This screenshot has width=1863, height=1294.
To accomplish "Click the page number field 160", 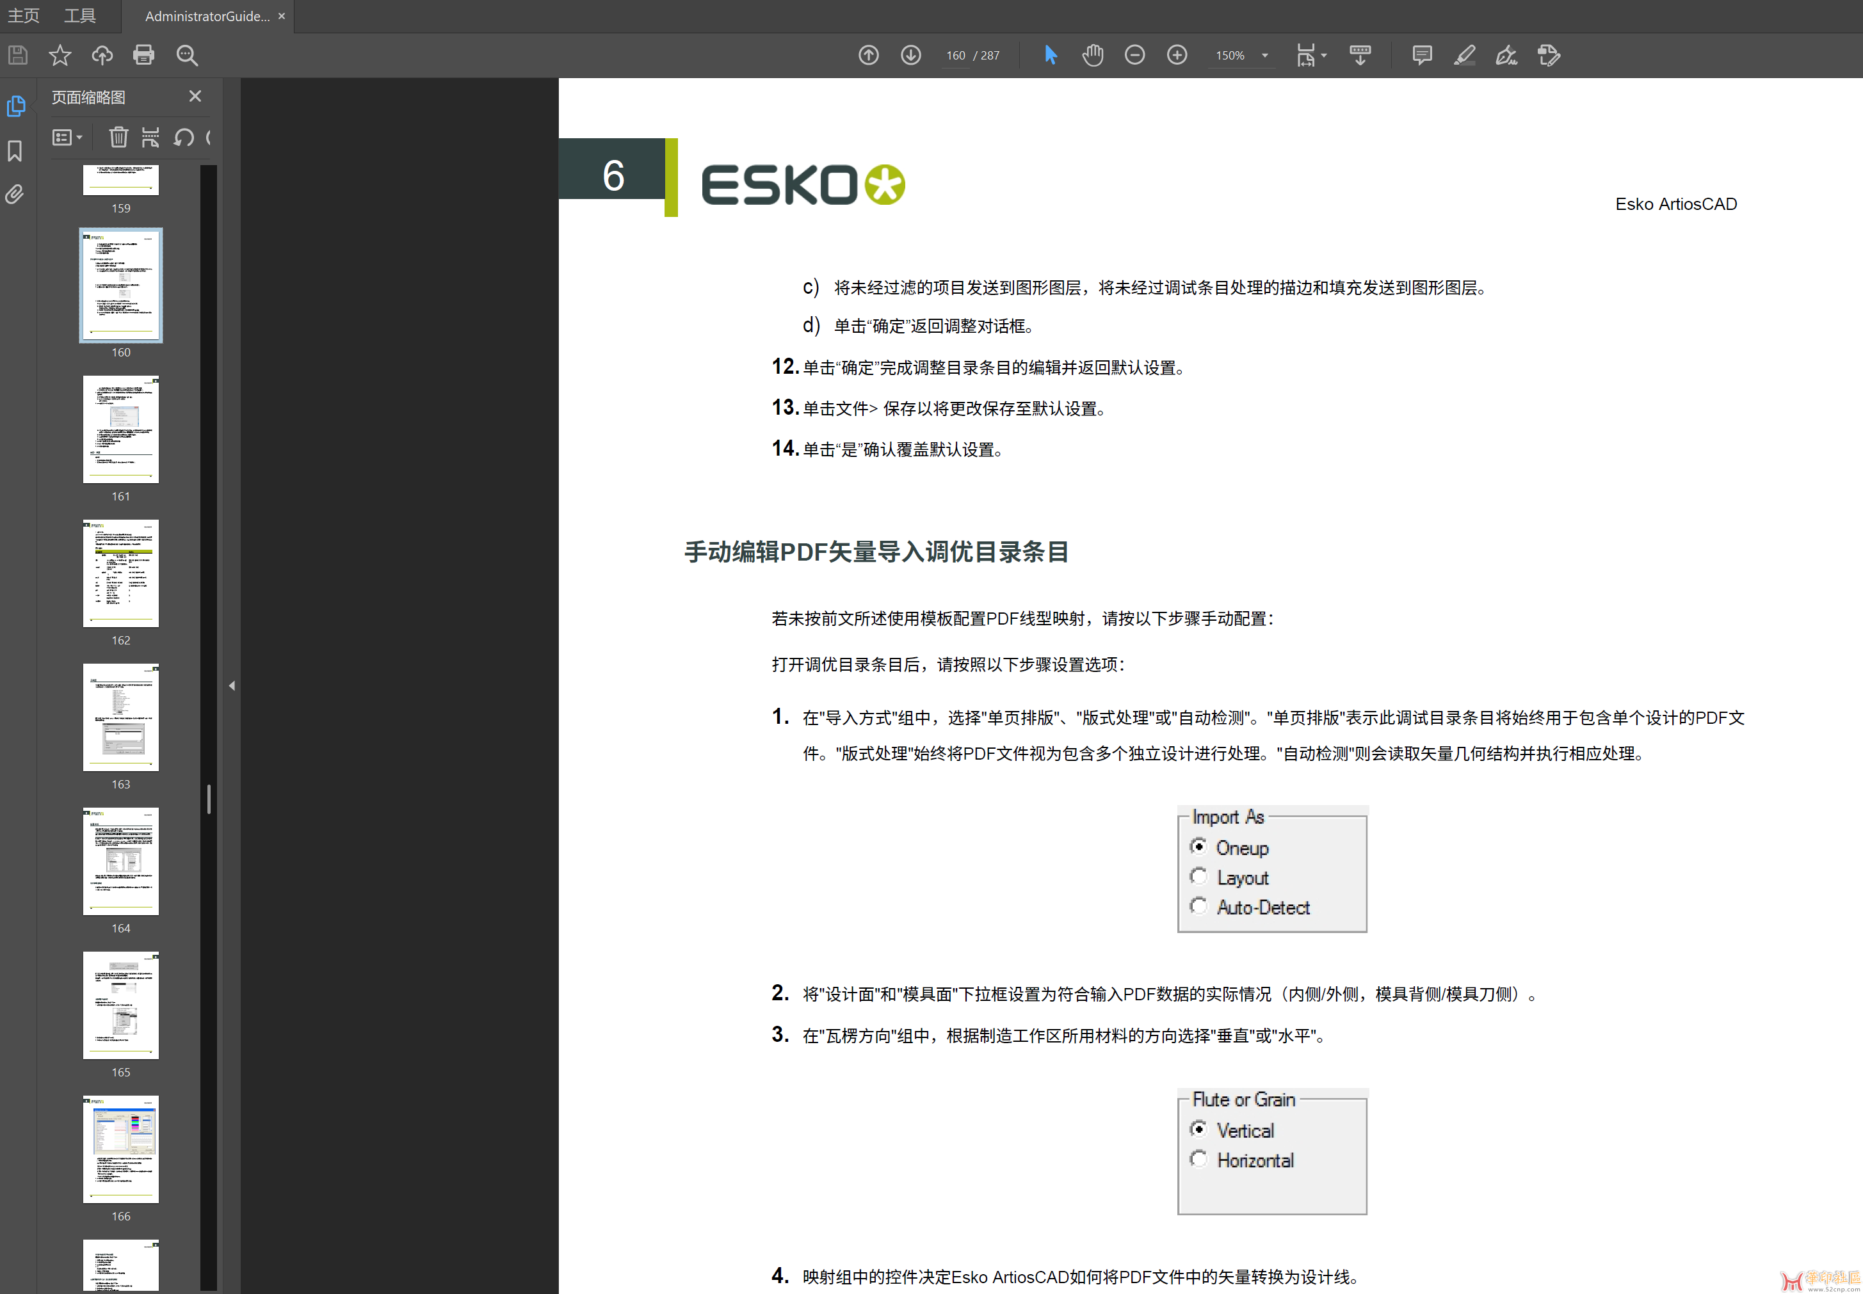I will (955, 55).
